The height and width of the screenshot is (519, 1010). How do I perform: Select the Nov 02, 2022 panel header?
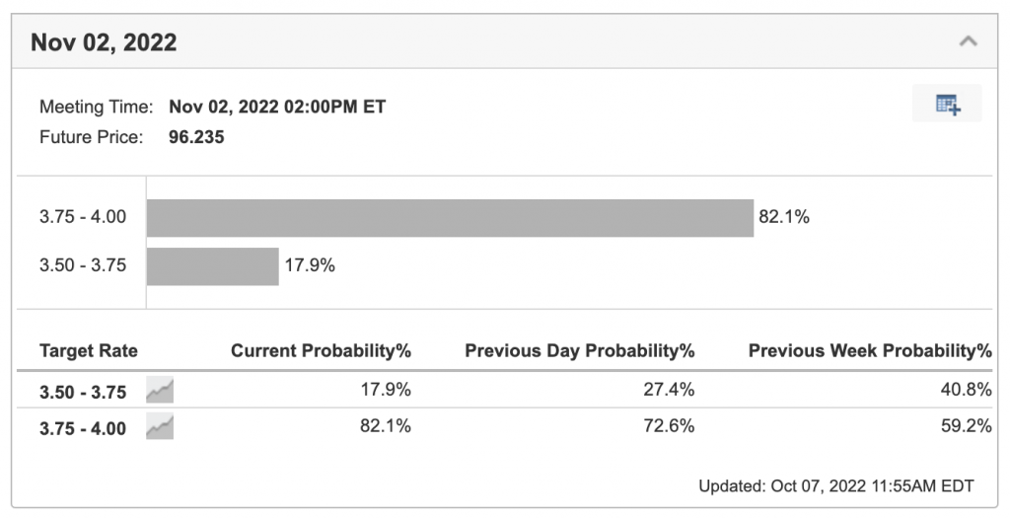(x=504, y=41)
